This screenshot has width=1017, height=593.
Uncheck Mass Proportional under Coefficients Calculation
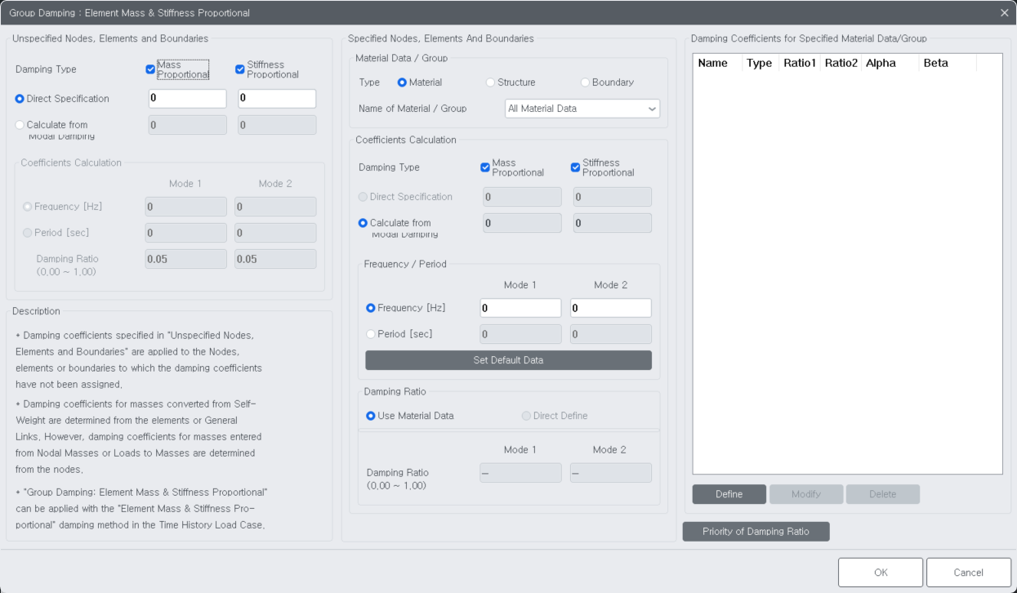(x=484, y=167)
